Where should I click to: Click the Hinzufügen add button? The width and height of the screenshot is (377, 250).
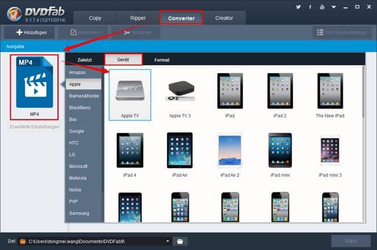click(x=29, y=32)
